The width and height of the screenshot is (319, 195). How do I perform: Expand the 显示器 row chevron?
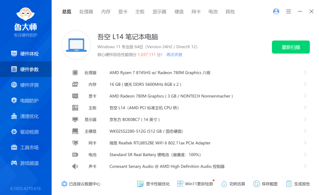[305, 119]
